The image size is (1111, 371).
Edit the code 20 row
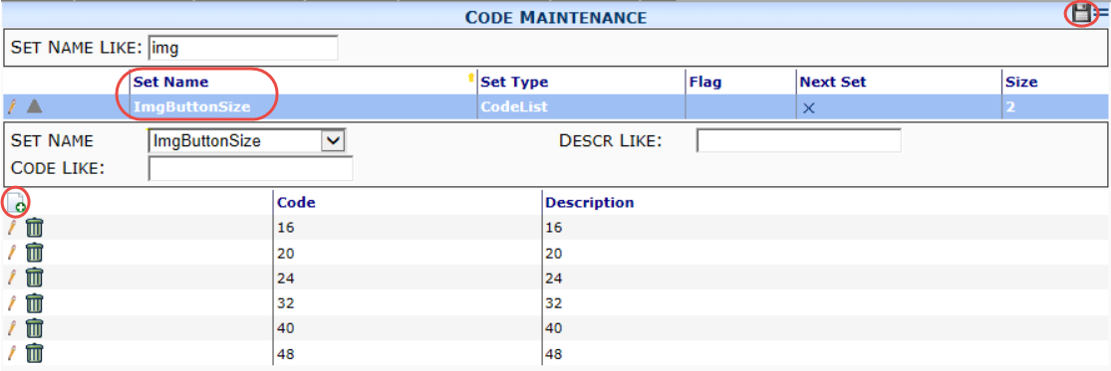pos(11,253)
